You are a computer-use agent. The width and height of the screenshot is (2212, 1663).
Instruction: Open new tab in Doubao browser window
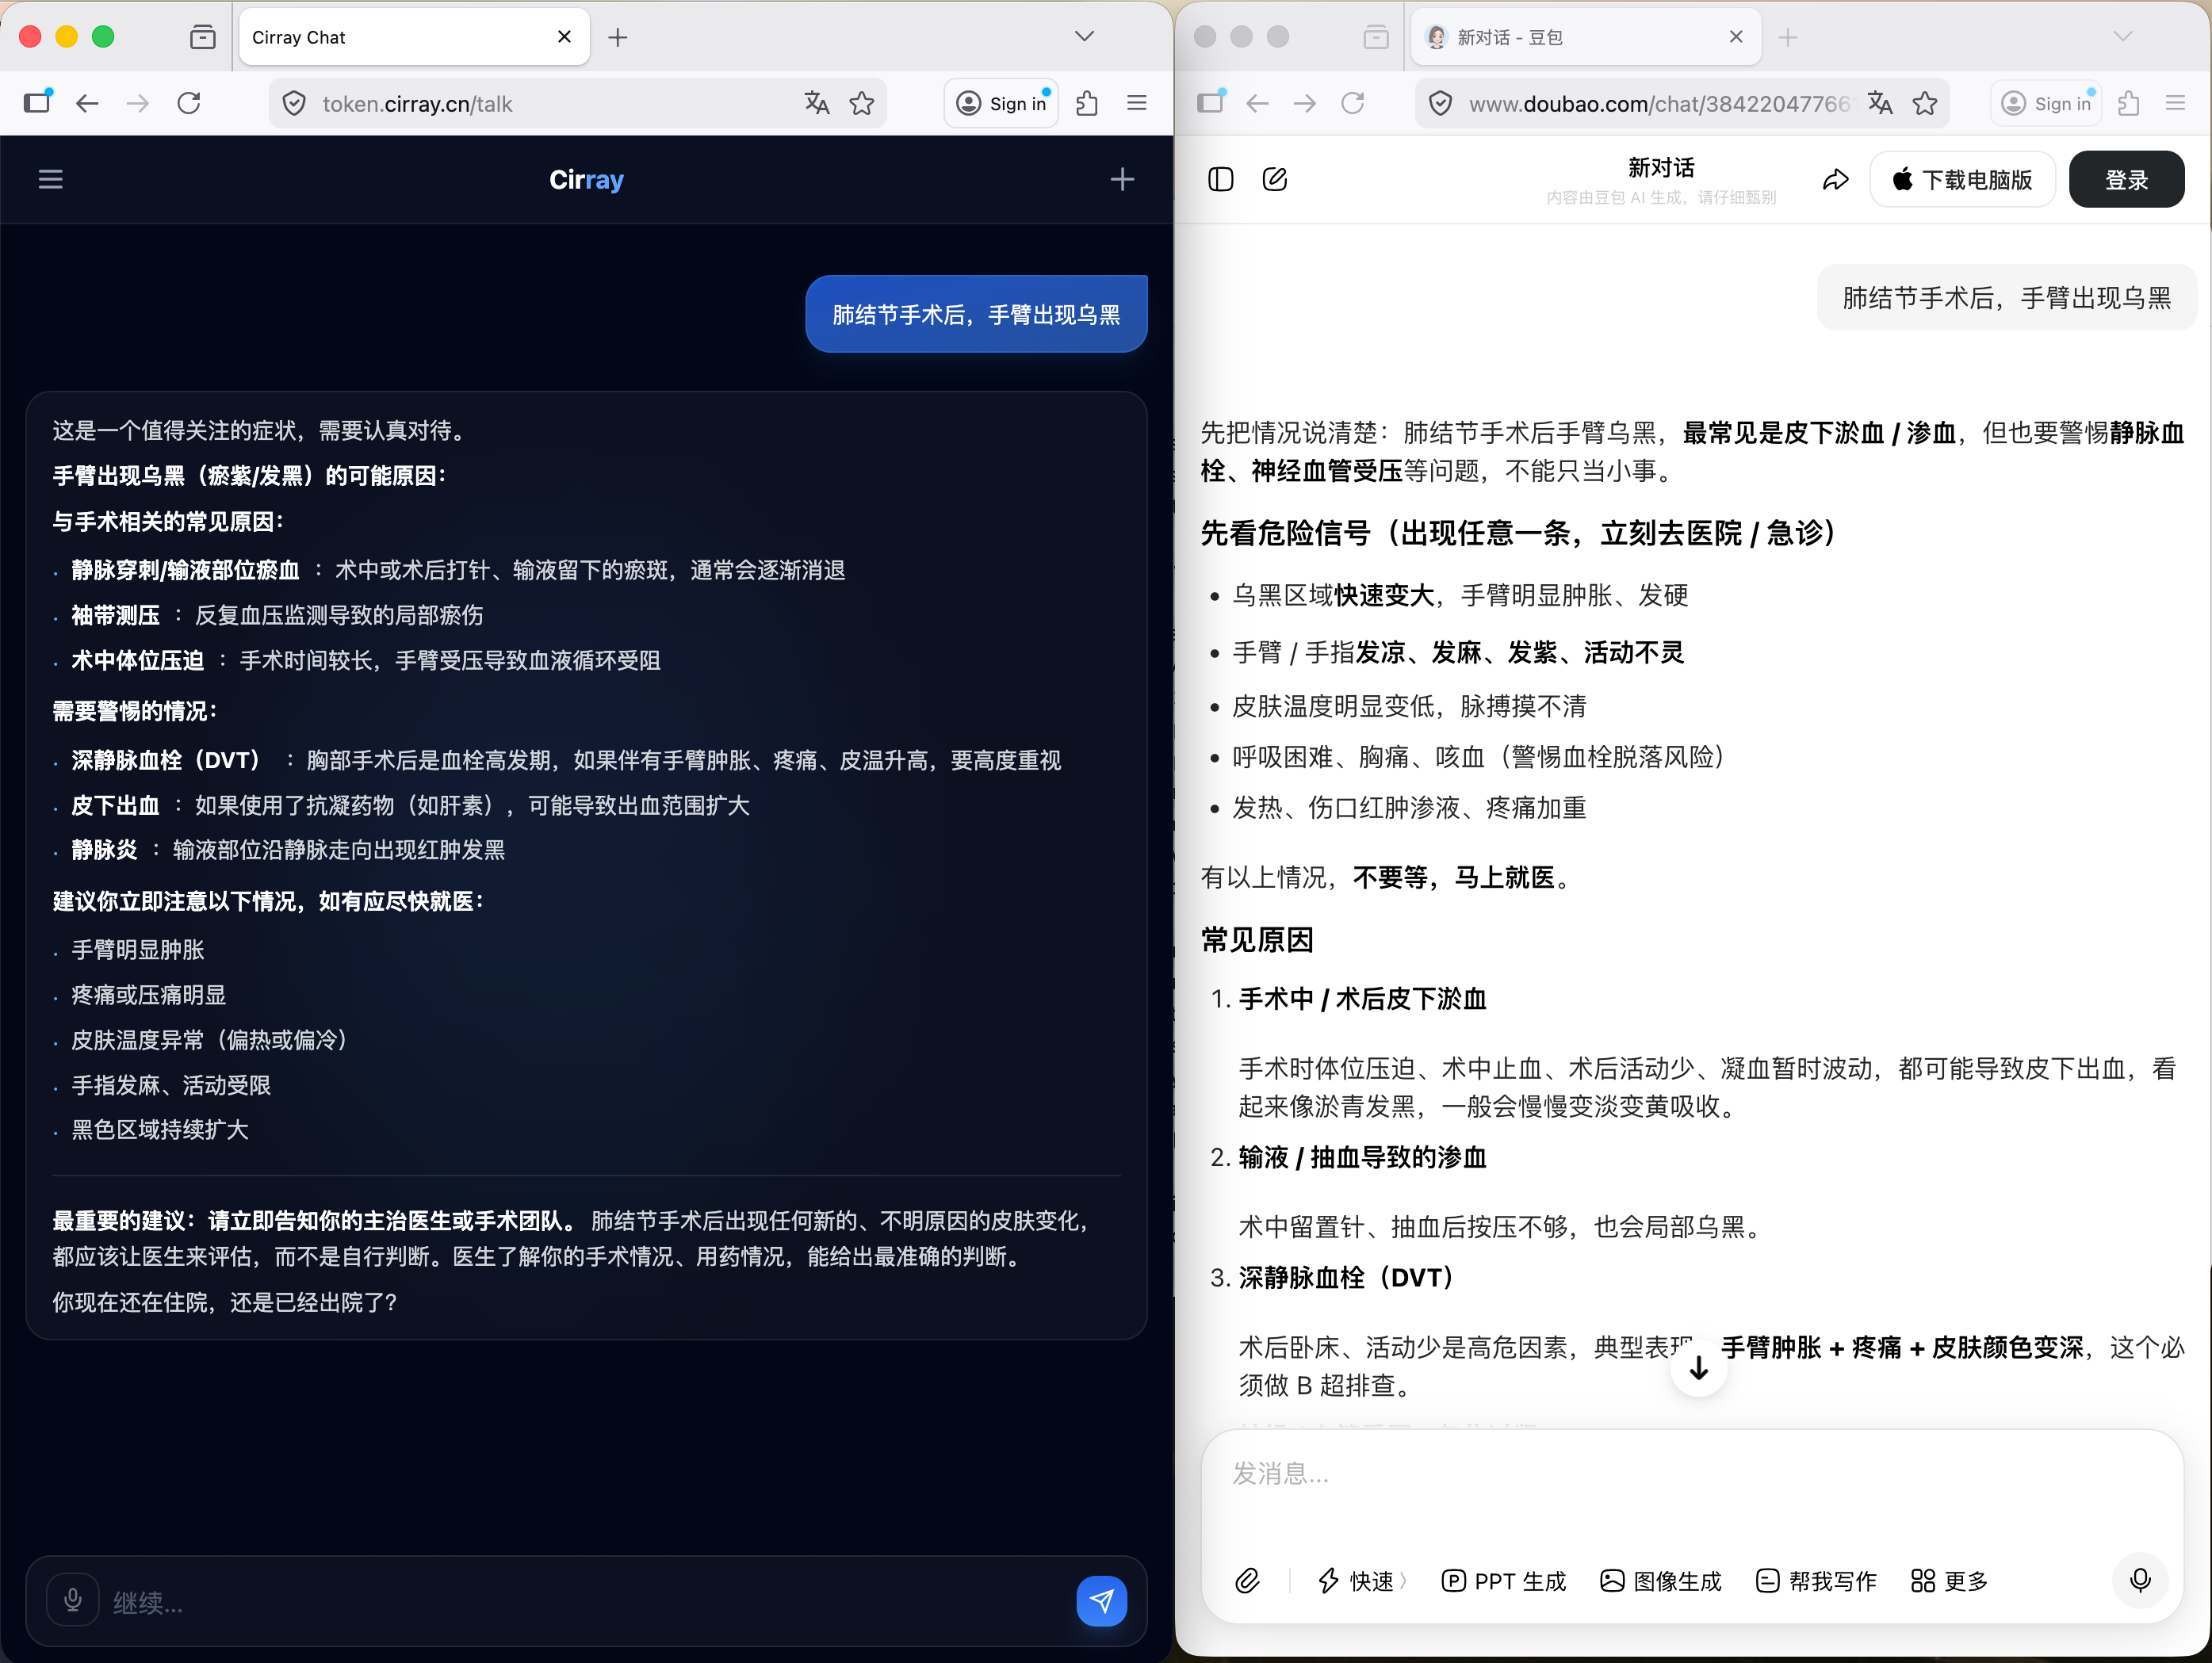click(1788, 38)
